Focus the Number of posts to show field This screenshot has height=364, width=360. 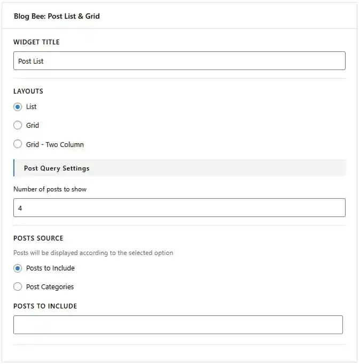tap(179, 207)
